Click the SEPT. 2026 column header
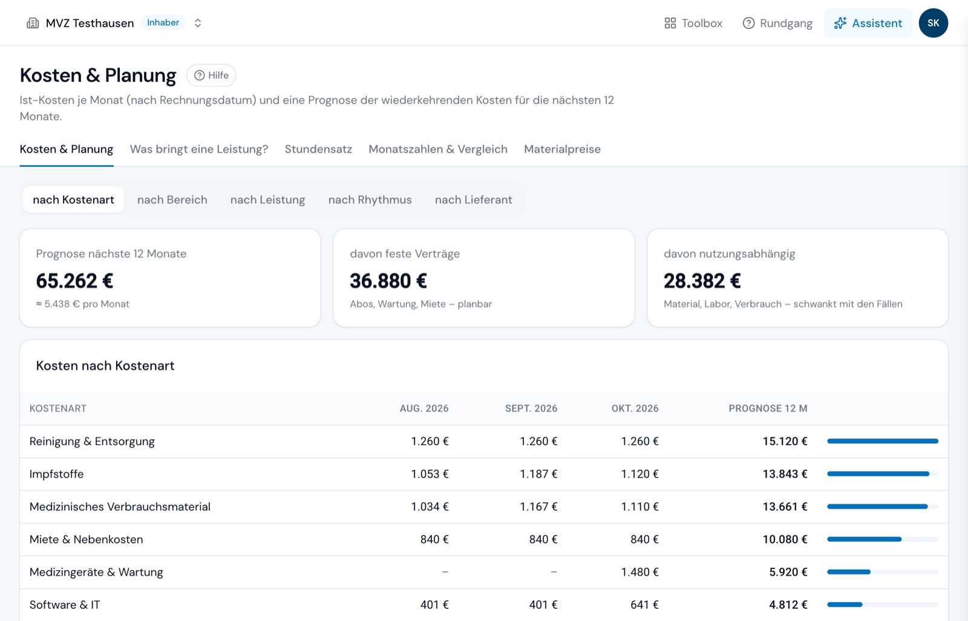968x621 pixels. point(531,409)
